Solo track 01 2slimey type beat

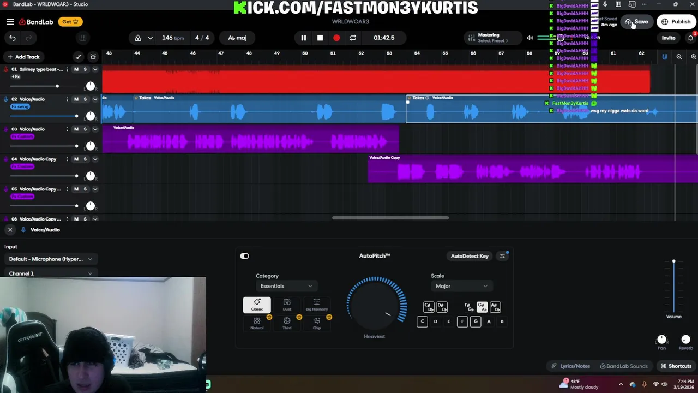point(85,69)
